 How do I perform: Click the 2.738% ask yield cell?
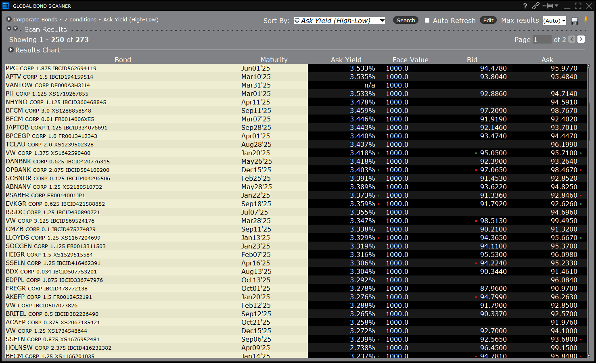pyautogui.click(x=362, y=348)
